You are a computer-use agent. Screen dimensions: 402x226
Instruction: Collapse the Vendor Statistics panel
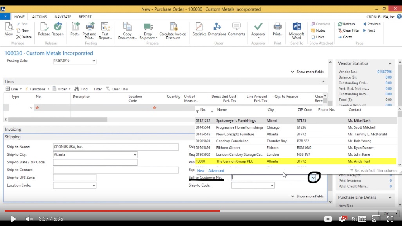(x=390, y=63)
